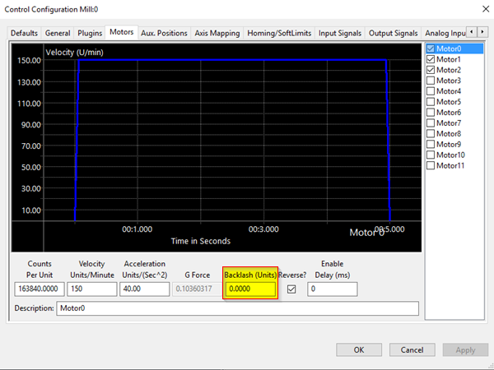Viewport: 494px width, 370px height.
Task: Enable Motor3 in the list
Action: point(431,81)
